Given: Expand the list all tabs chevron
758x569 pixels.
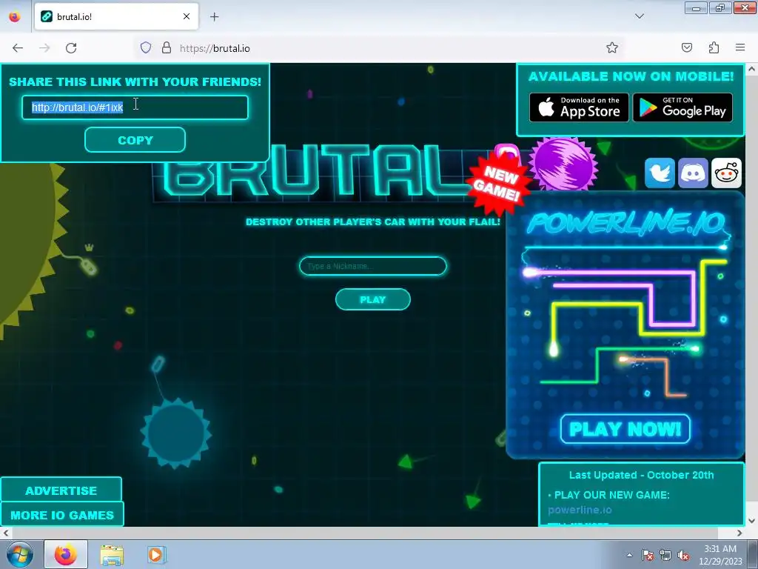Looking at the screenshot, I should pos(640,16).
